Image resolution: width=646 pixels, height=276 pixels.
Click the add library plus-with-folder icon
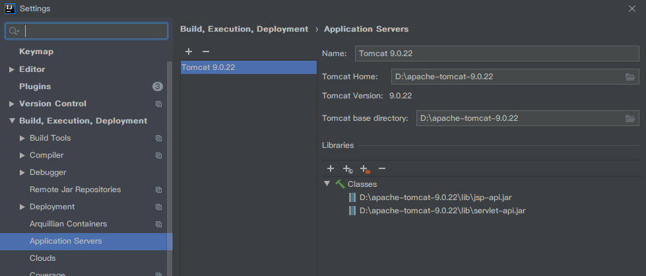click(x=365, y=169)
